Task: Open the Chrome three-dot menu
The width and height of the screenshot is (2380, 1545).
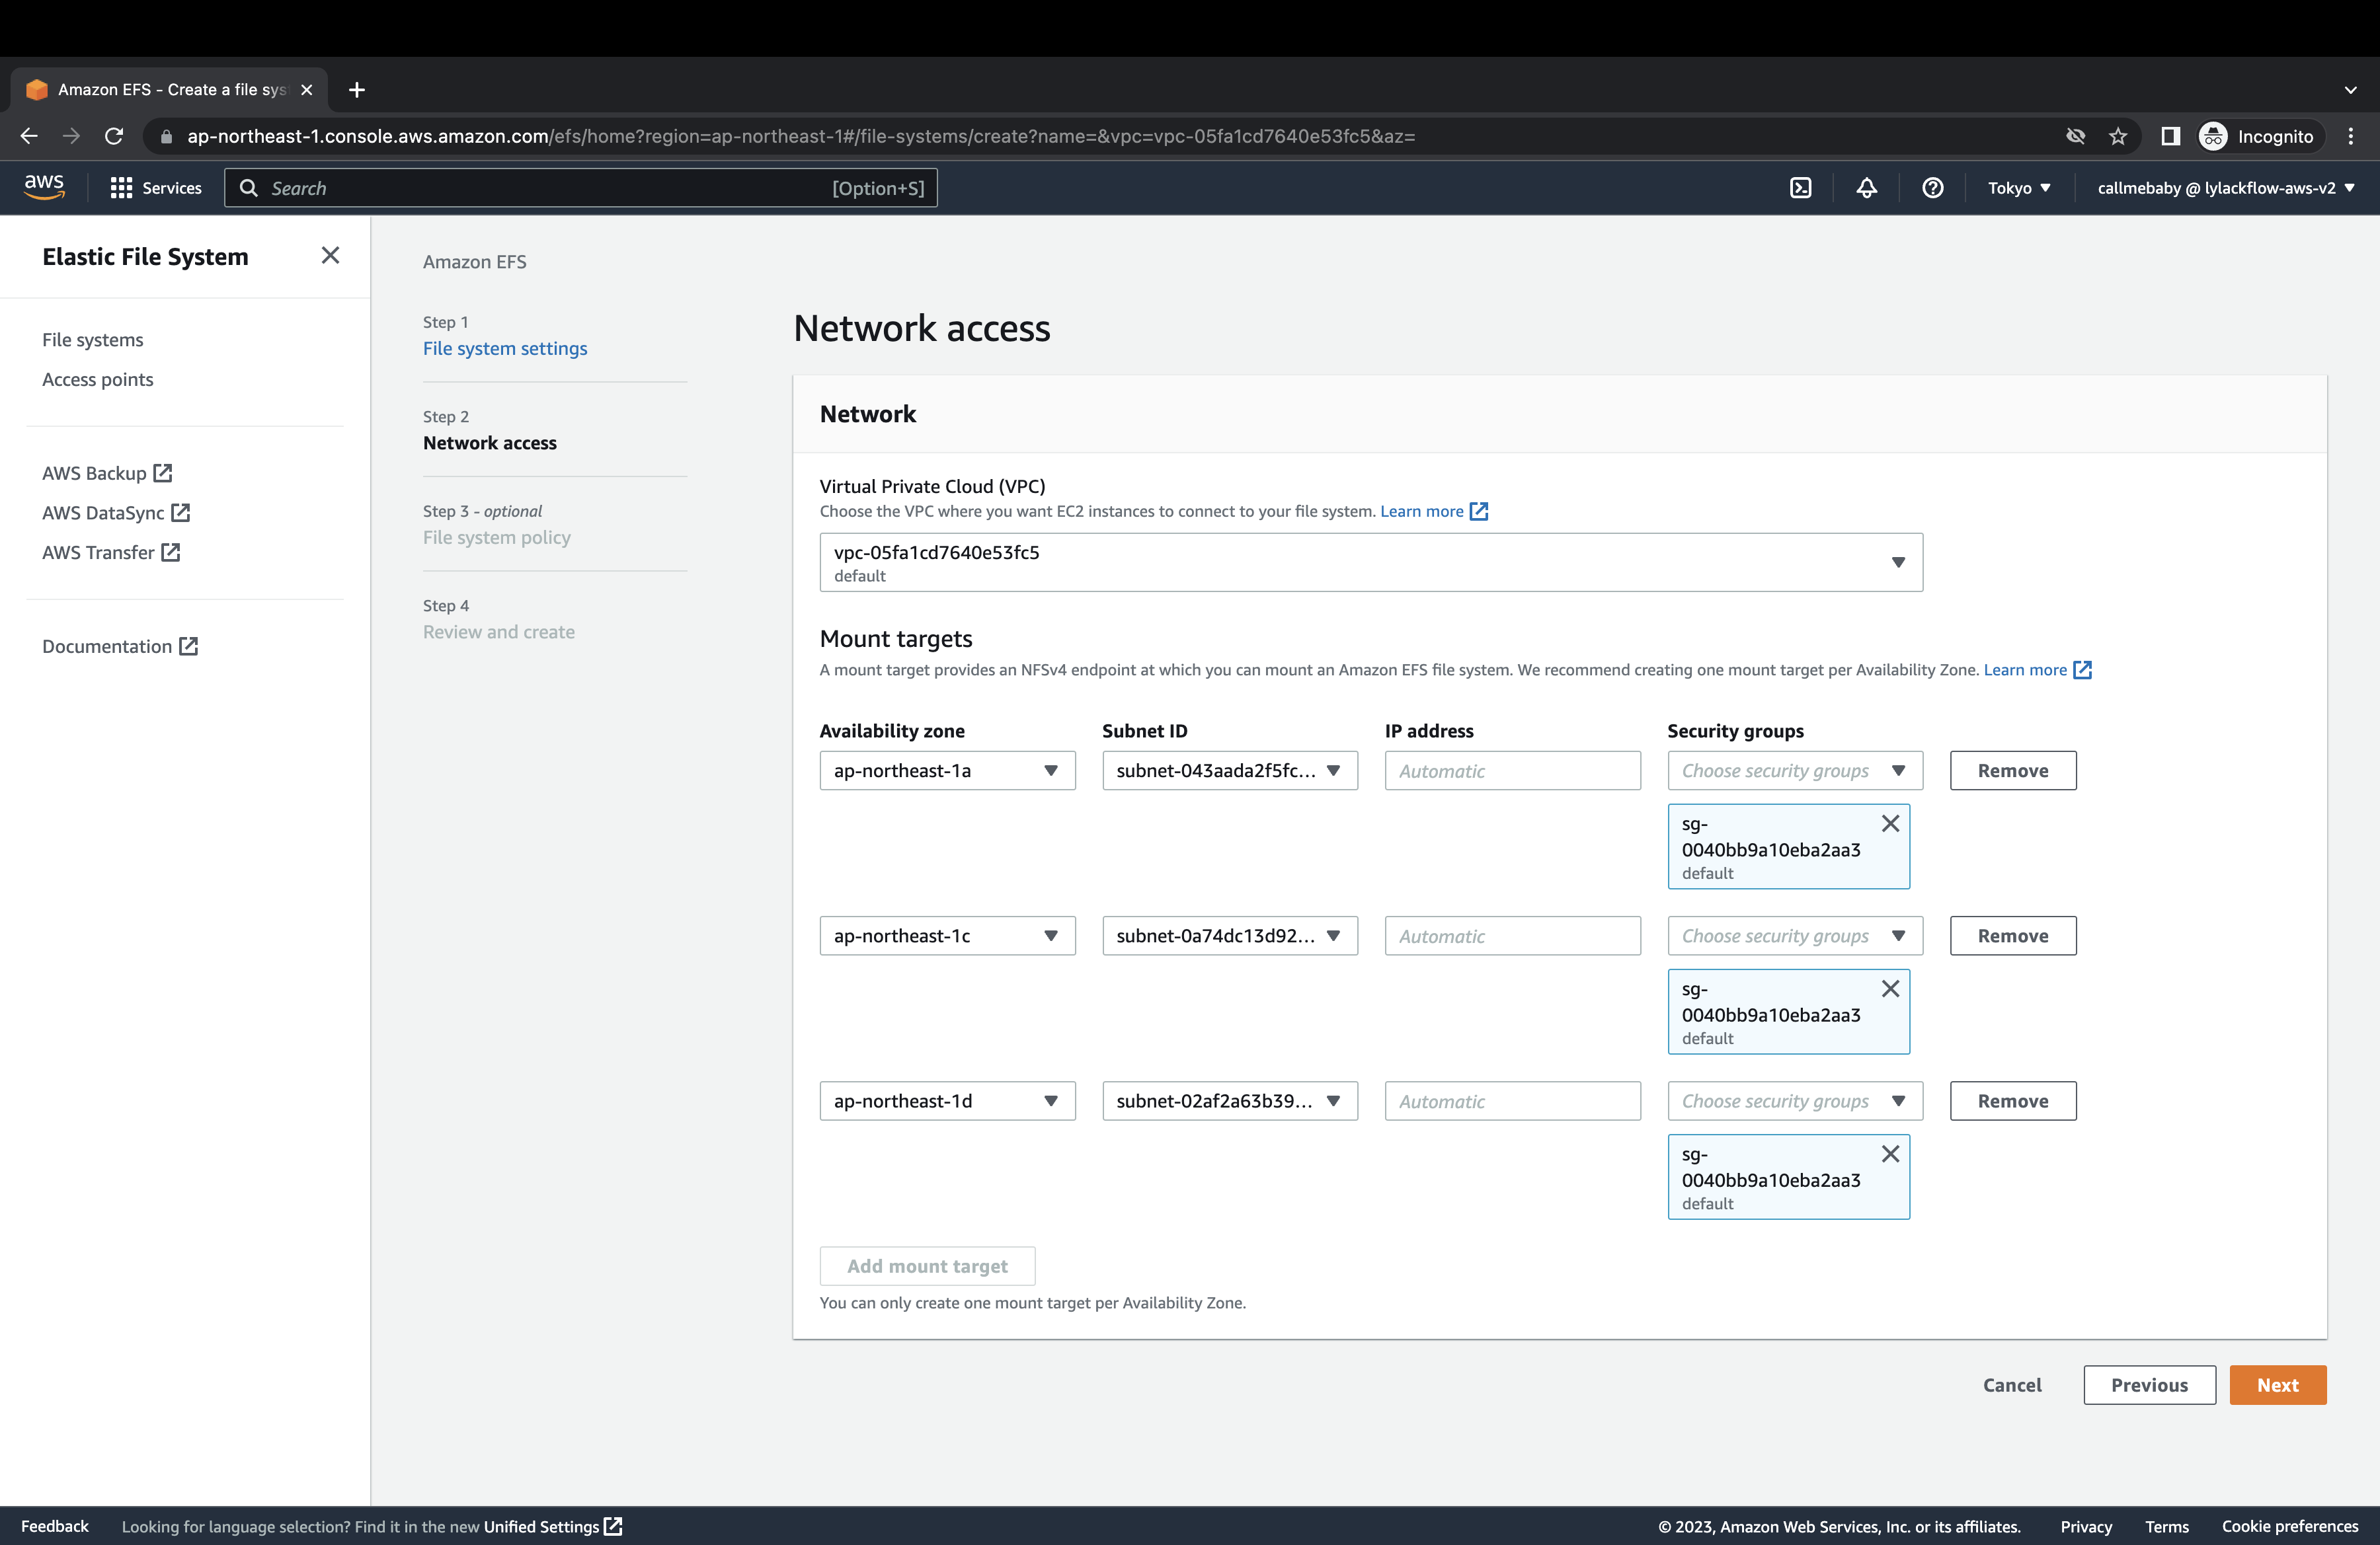Action: (2351, 136)
